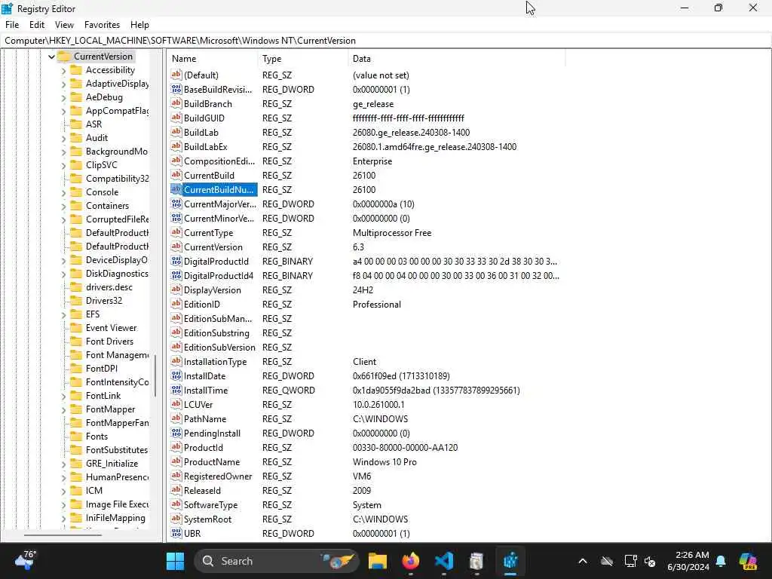Select the RegisteredOwner value

(218, 476)
